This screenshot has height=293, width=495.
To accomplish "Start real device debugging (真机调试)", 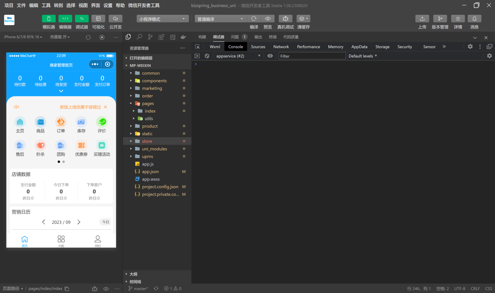I will (285, 19).
